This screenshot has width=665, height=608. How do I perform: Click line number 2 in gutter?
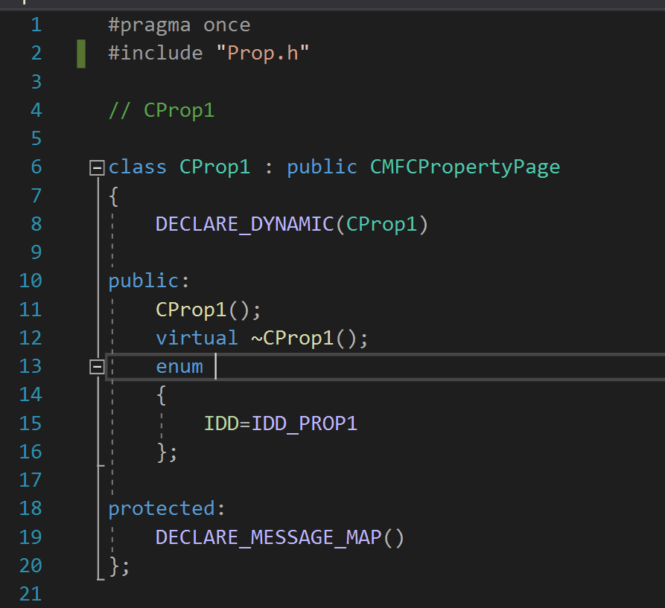coord(36,54)
